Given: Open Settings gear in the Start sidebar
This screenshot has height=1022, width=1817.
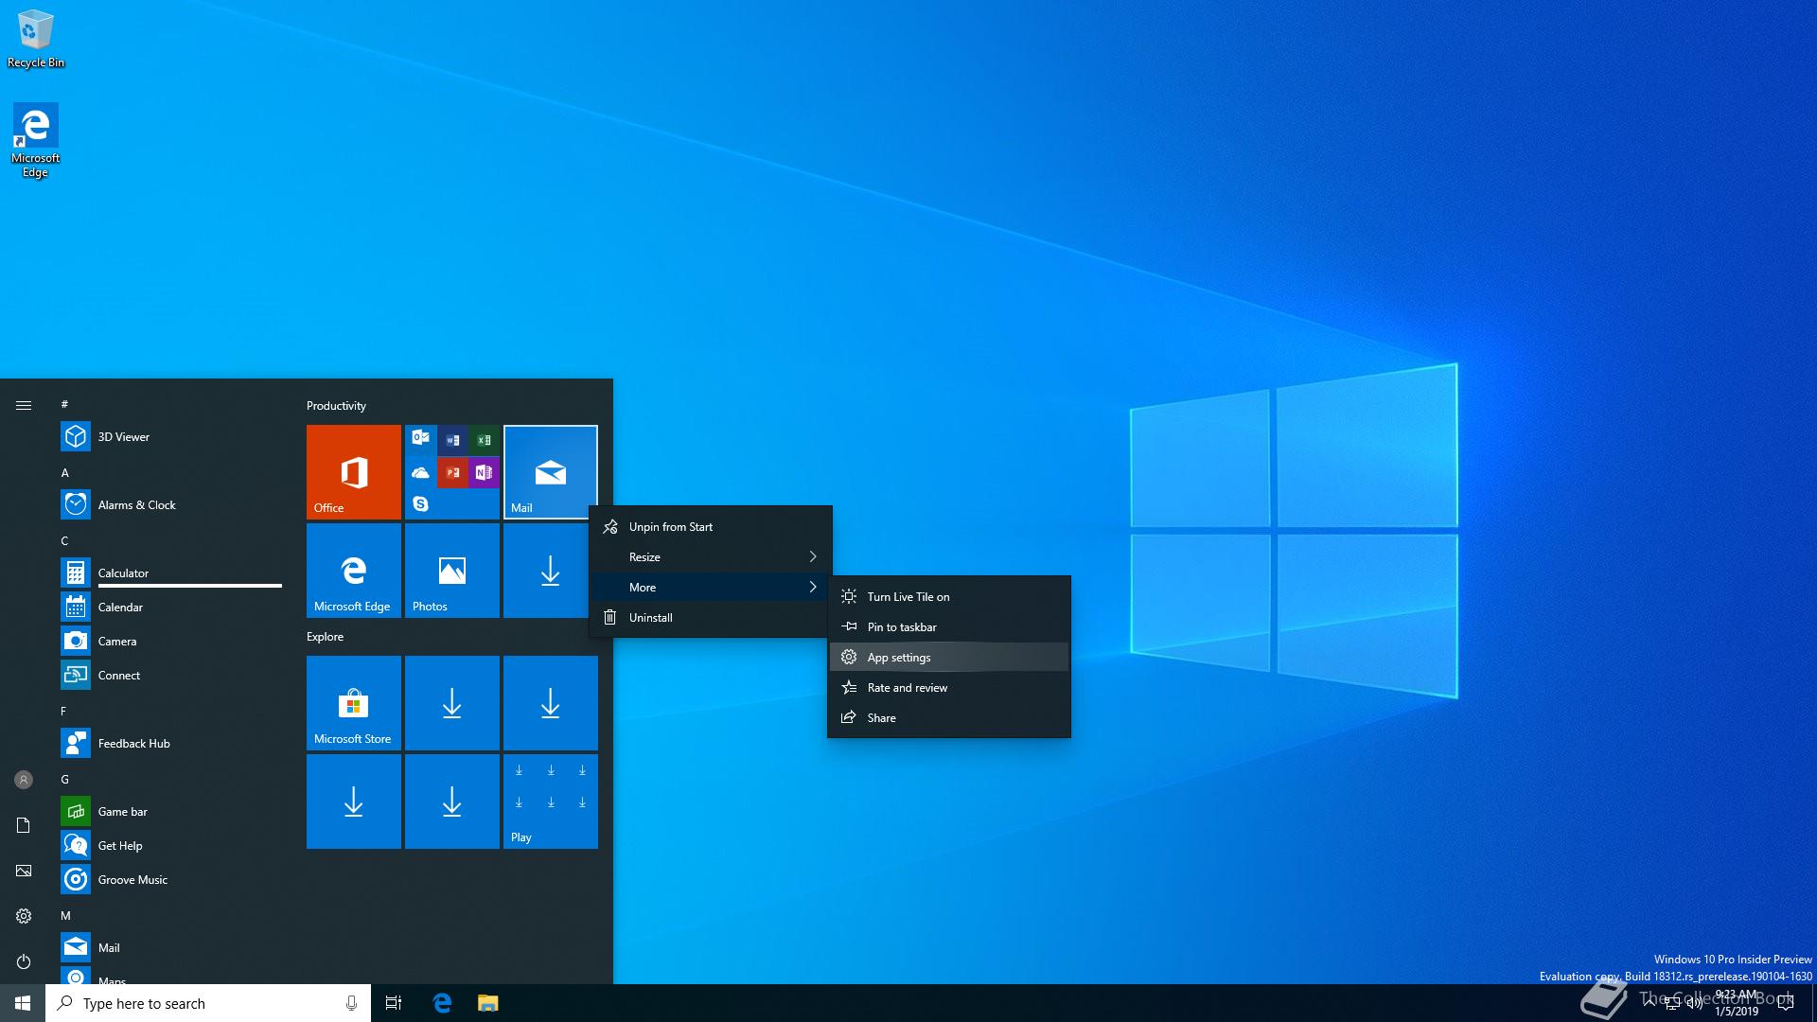Looking at the screenshot, I should (x=24, y=916).
